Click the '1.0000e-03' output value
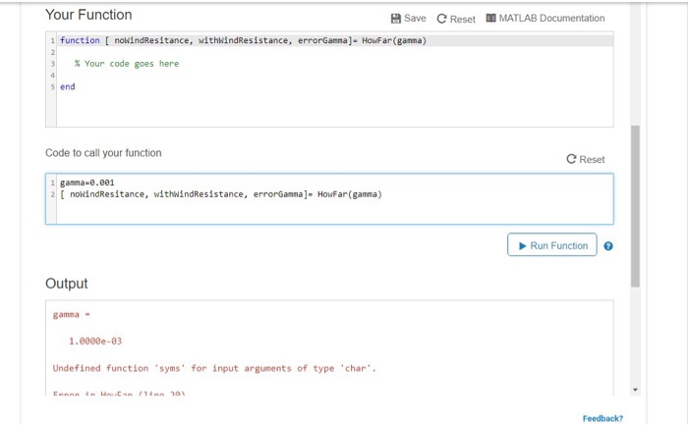The image size is (688, 425). click(x=95, y=342)
